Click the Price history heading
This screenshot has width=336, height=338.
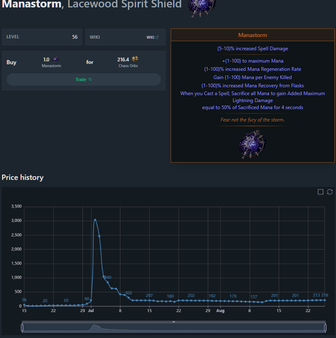click(22, 177)
